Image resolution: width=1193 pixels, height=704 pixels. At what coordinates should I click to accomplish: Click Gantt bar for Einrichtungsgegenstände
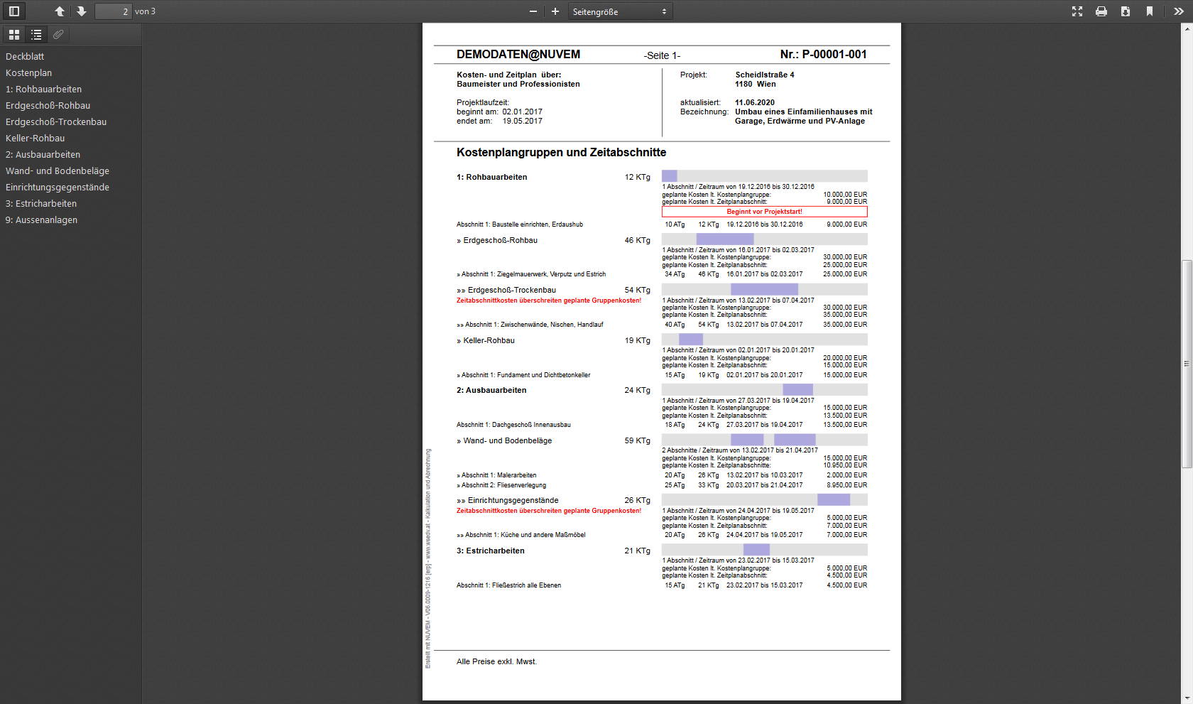834,500
